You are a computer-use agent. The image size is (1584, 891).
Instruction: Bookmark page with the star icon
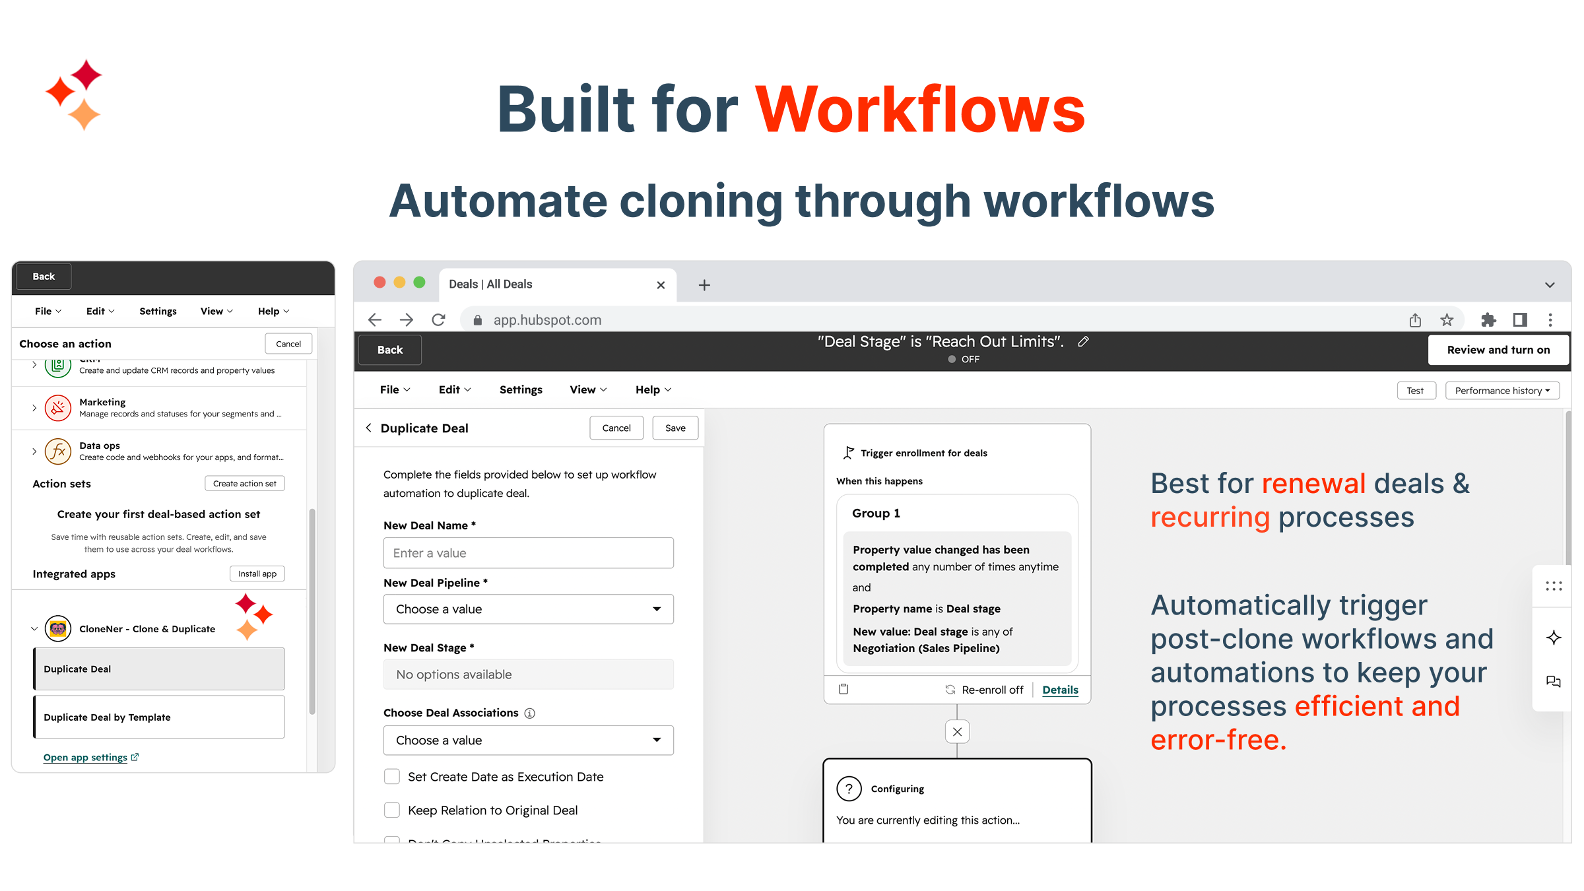click(1447, 320)
